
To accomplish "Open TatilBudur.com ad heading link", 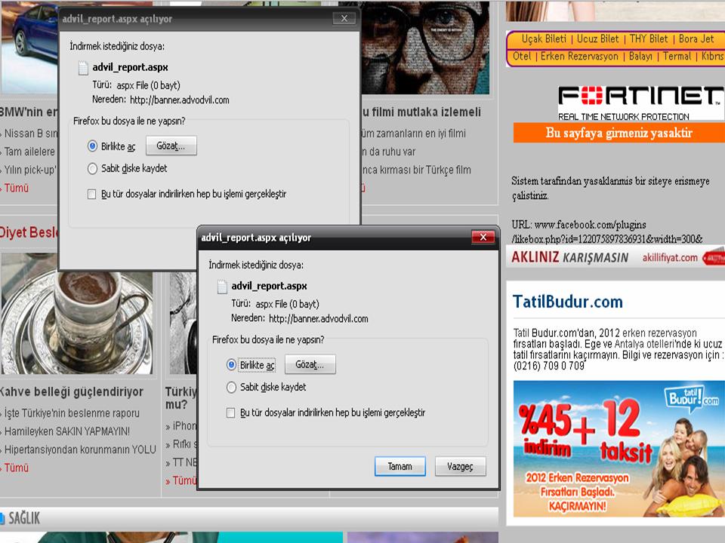I will tap(568, 302).
